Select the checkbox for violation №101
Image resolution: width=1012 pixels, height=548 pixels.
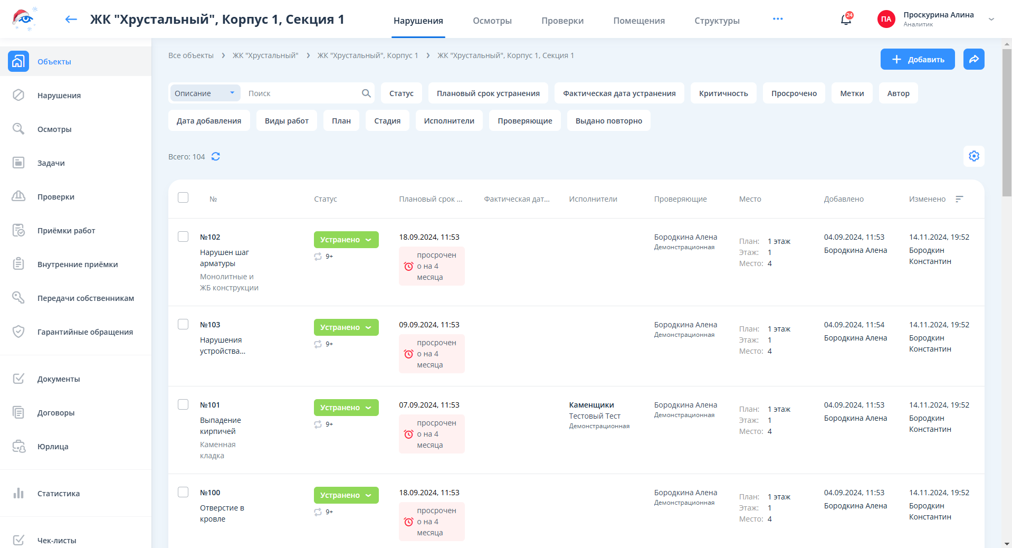[183, 404]
